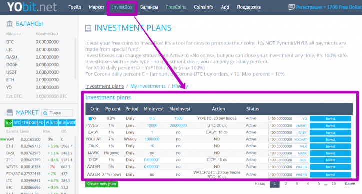The height and width of the screenshot is (194, 362).
Task: Open the FreeCoins menu item
Action: 176,7
